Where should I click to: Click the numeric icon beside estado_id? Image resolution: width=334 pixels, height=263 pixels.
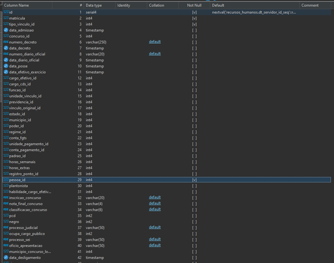pos(6,114)
